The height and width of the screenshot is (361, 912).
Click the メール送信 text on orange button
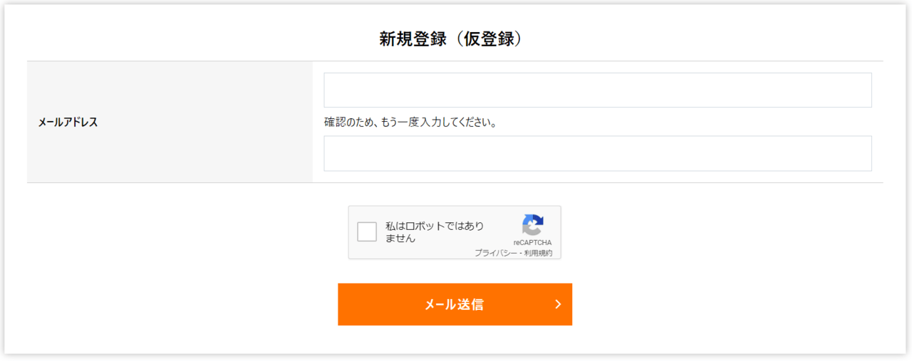[454, 305]
